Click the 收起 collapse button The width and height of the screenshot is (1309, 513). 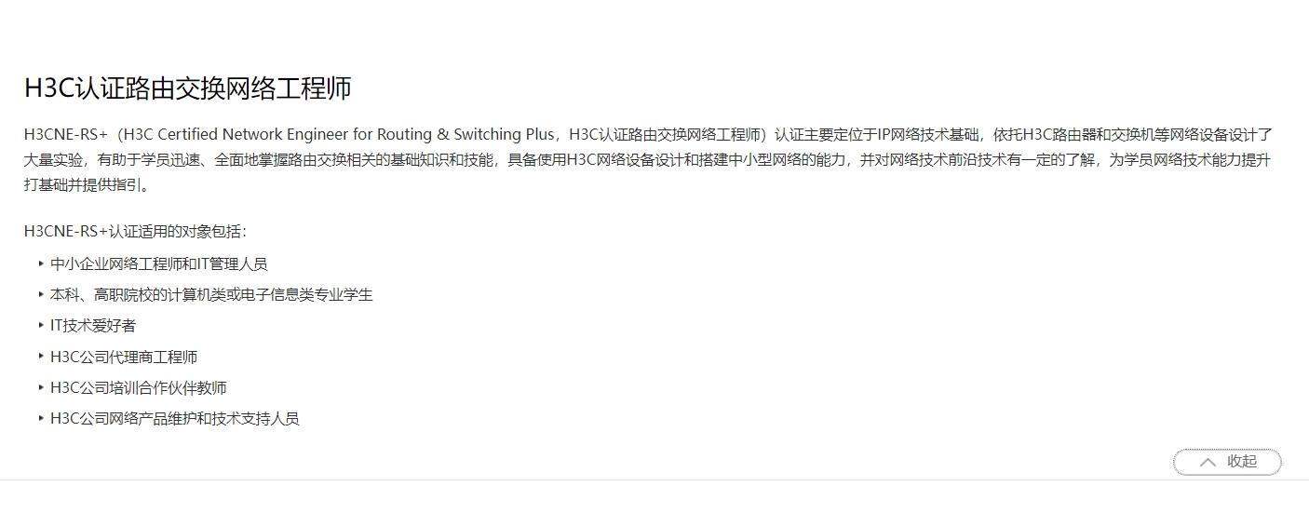pyautogui.click(x=1227, y=462)
